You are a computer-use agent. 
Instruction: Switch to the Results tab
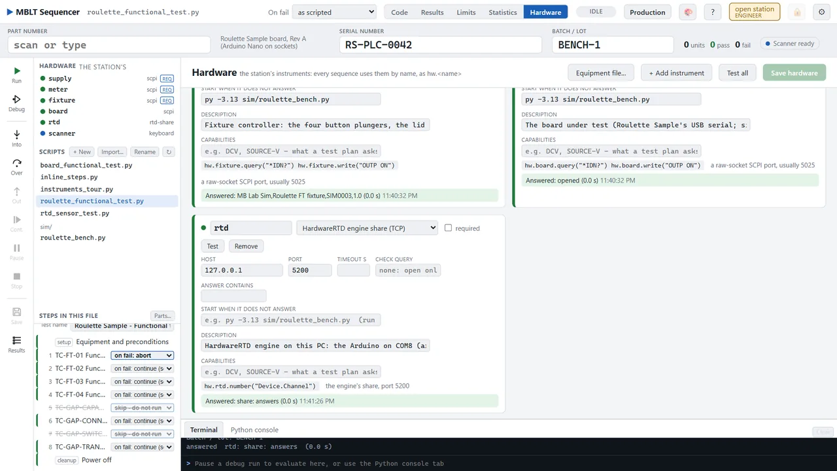click(x=432, y=12)
